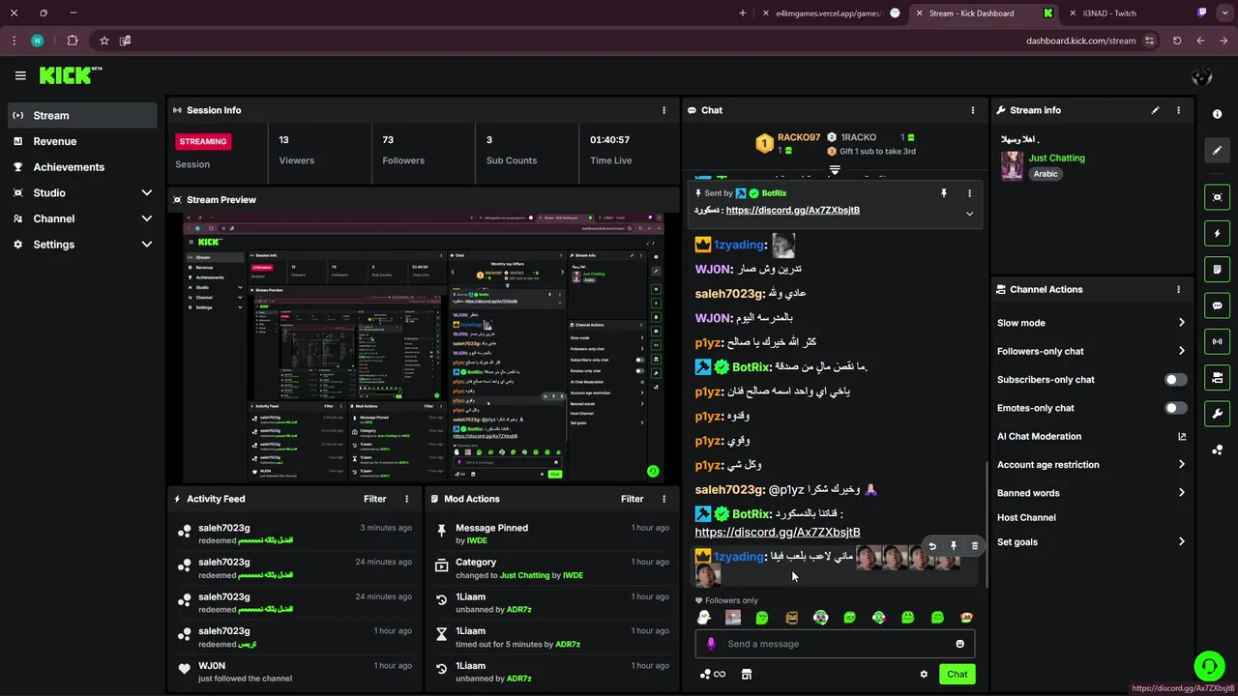Open the info icon in the right sidebar

[x=1217, y=114]
